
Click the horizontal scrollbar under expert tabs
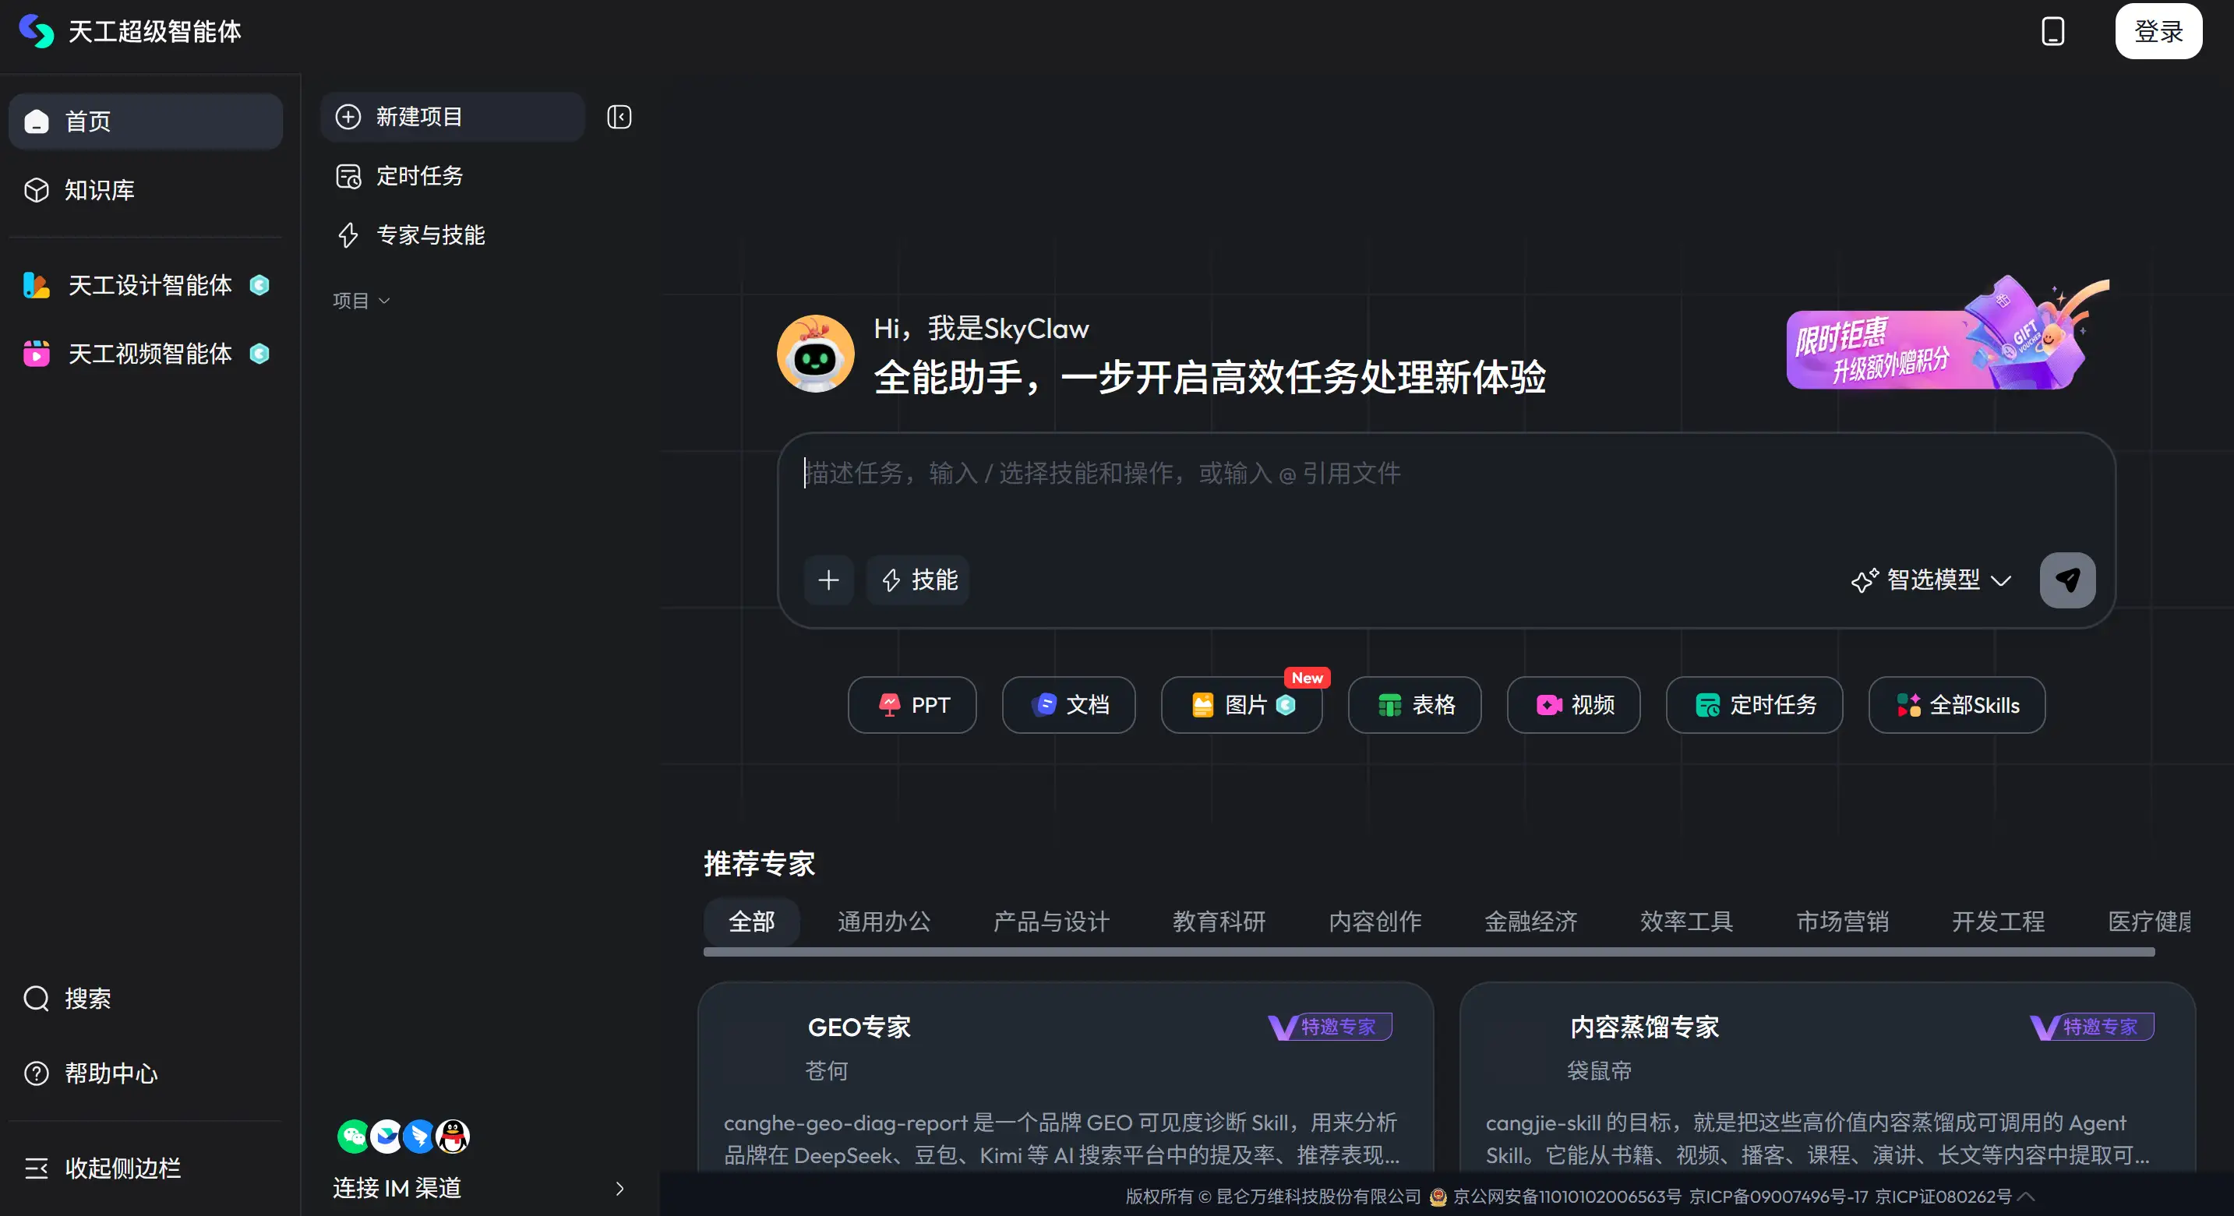[x=1428, y=952]
